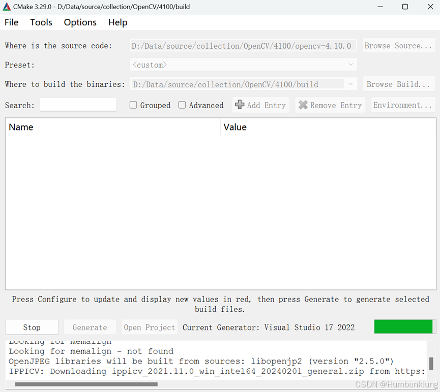
Task: Open the Options menu
Action: click(x=80, y=22)
